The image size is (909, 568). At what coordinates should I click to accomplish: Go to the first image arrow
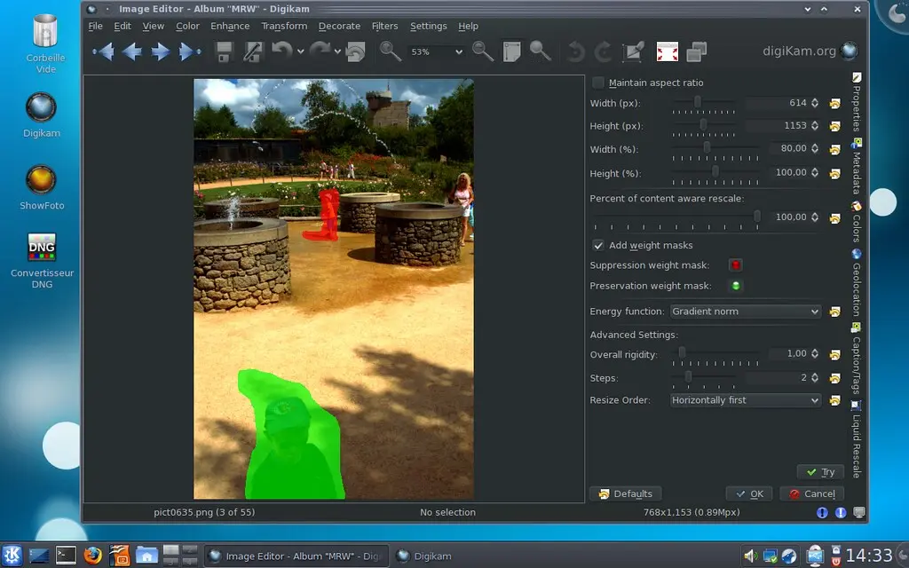(x=104, y=51)
